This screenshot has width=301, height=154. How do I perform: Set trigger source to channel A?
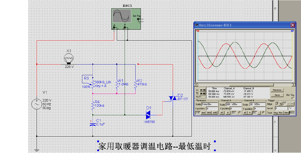[285, 104]
